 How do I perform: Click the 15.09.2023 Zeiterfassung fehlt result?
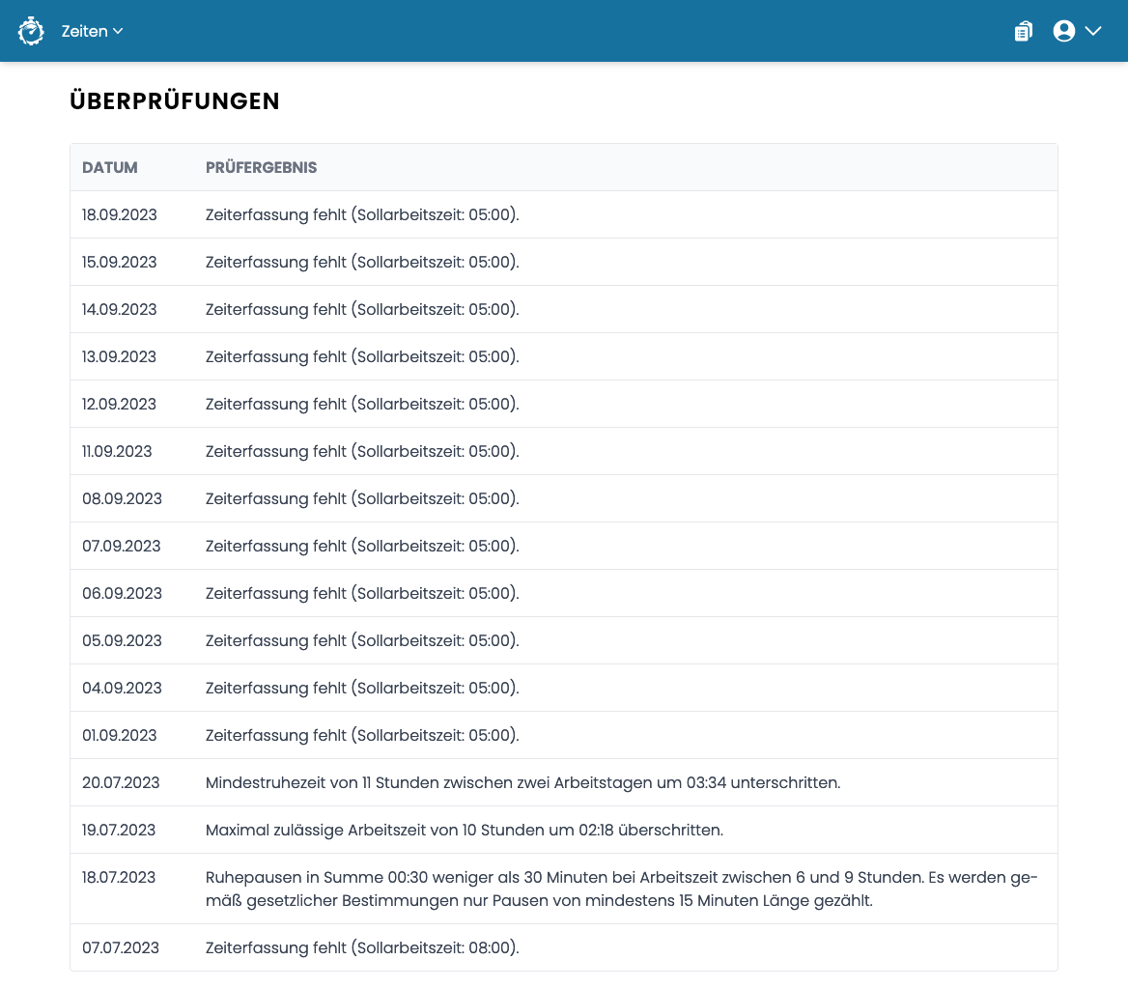point(362,262)
